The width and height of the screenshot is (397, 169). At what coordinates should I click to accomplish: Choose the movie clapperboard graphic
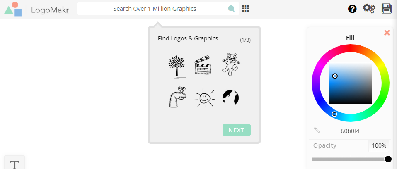[x=203, y=65]
